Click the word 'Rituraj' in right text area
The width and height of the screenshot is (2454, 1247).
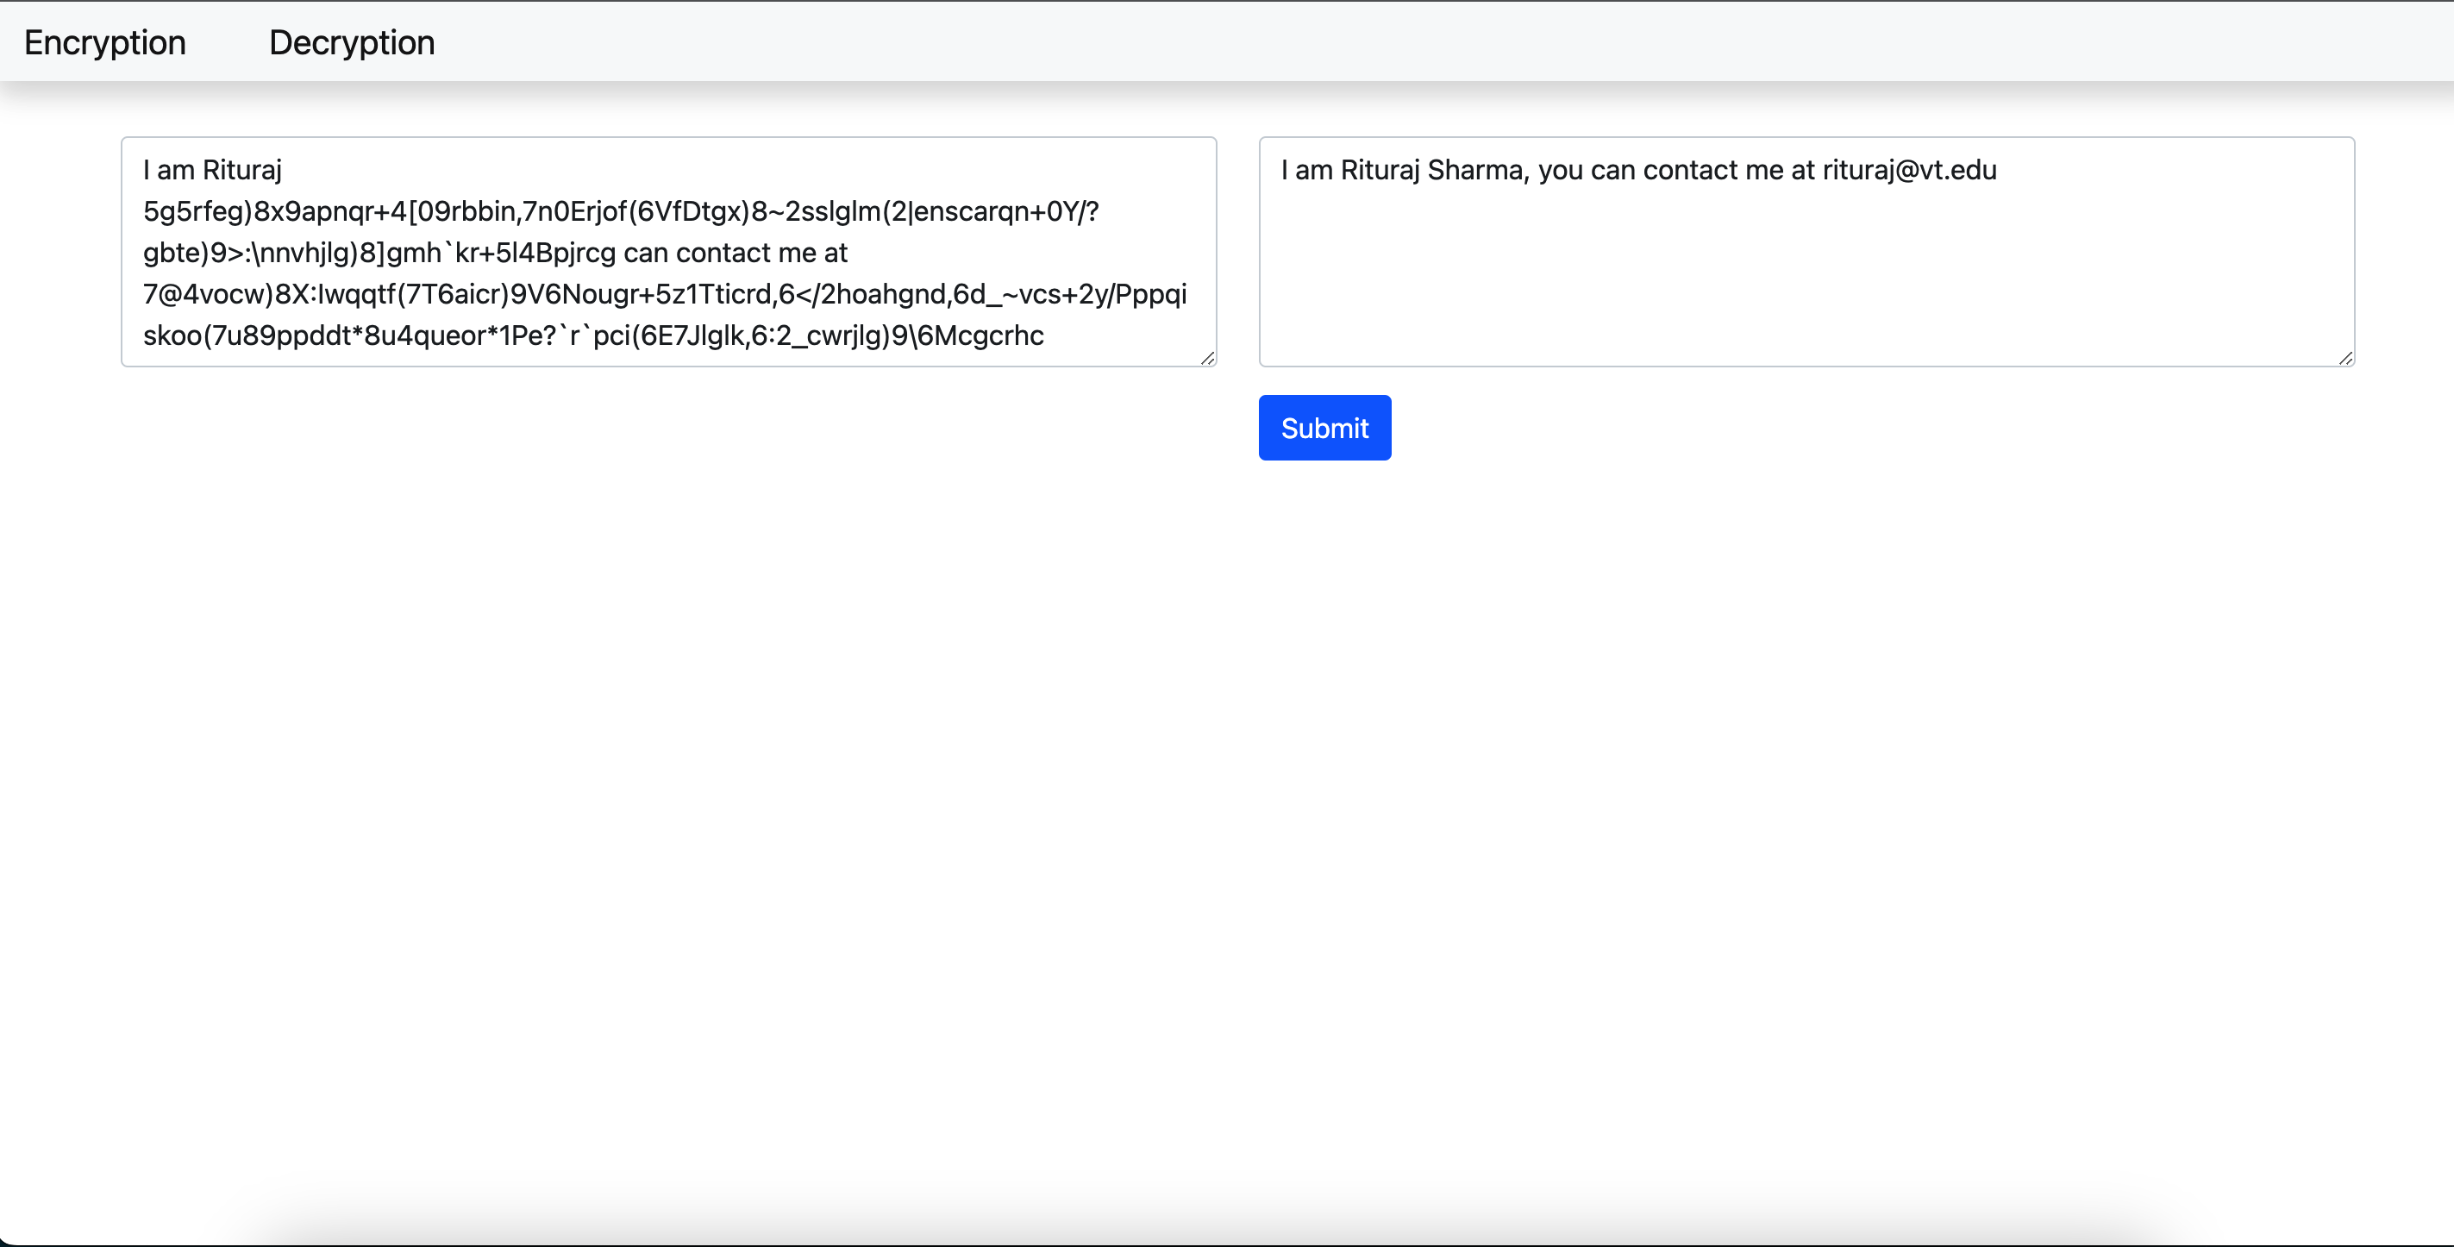click(x=1380, y=171)
